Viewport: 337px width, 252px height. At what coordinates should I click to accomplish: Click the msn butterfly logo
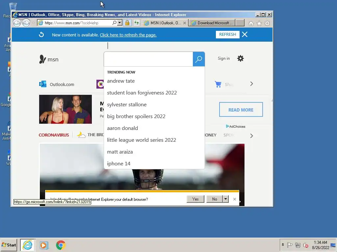[x=49, y=59]
